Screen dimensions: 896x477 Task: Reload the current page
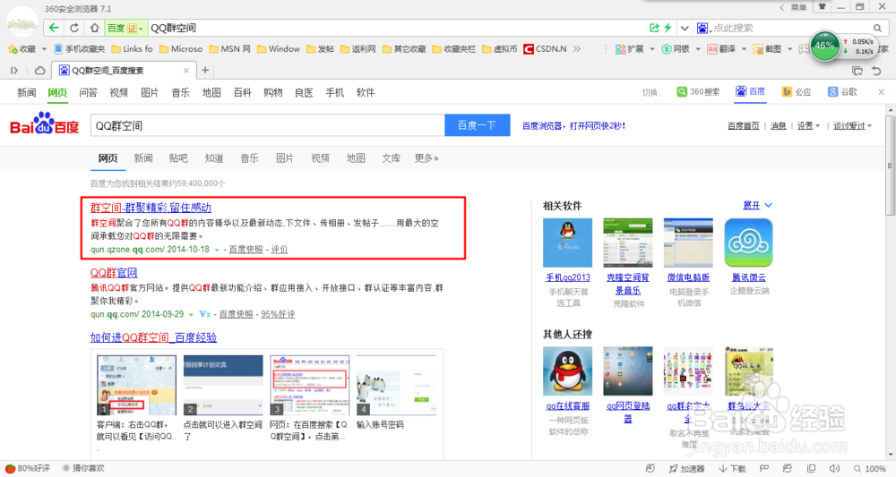coord(74,28)
